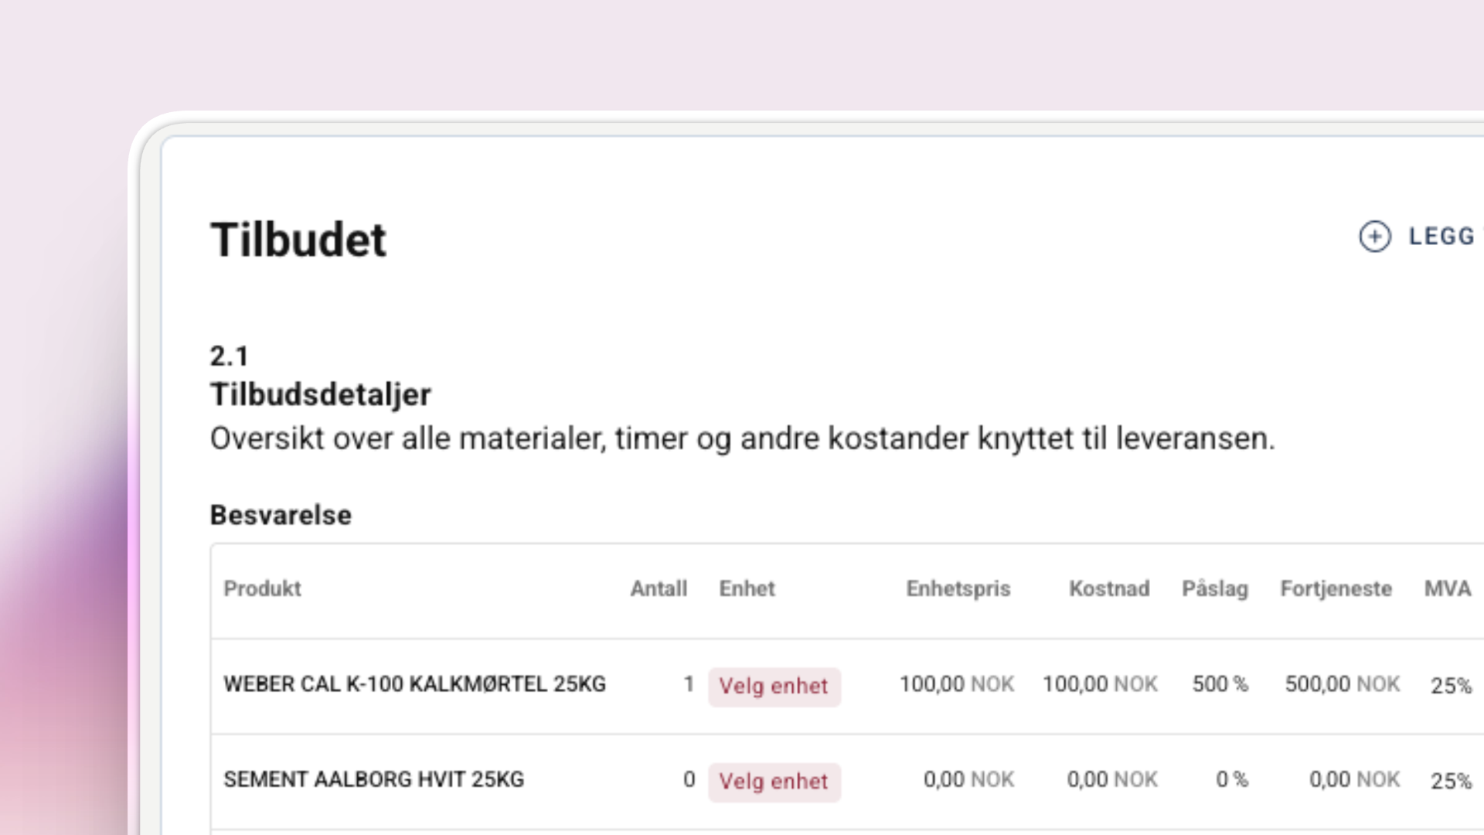Edit quantity 0 for Sement Aalborg

tap(689, 779)
